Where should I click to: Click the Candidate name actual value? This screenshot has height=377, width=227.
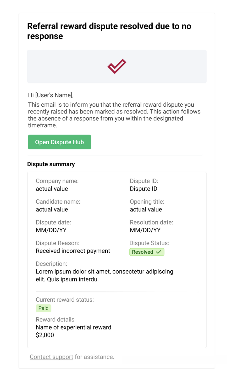[x=52, y=209]
